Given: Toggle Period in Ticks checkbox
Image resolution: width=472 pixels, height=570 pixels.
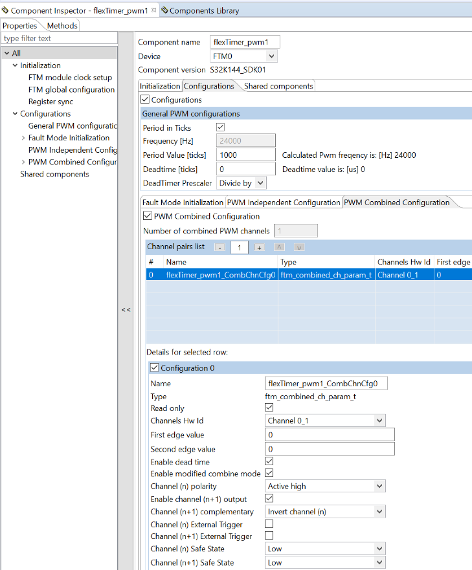Looking at the screenshot, I should [x=220, y=127].
